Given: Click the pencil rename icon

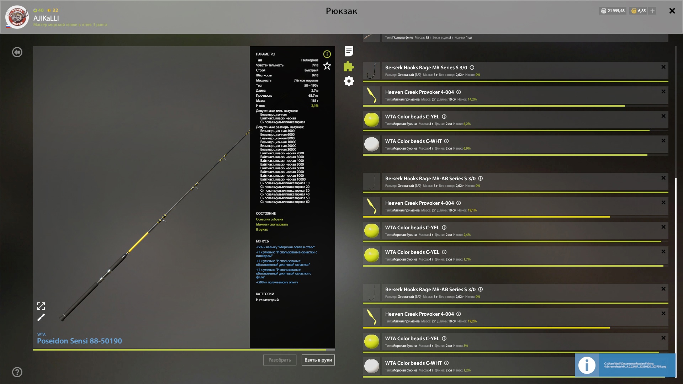Looking at the screenshot, I should coord(41,317).
